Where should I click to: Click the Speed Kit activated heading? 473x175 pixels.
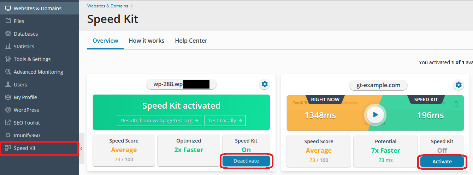point(181,105)
